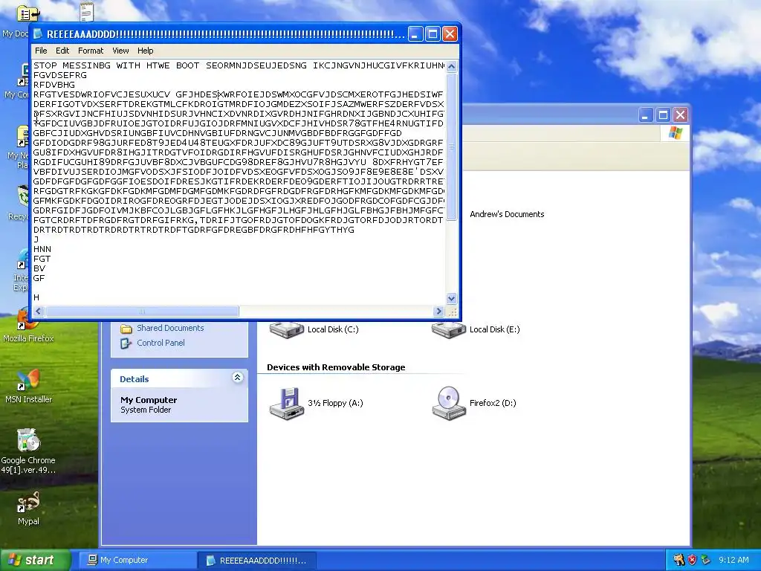761x571 pixels.
Task: Select Local Disk (E:) drive icon
Action: click(x=448, y=329)
